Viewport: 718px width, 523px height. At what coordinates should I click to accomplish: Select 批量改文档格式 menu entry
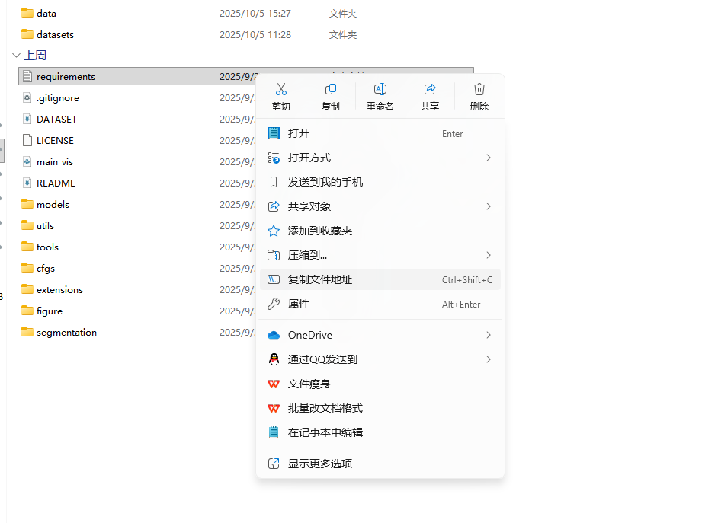point(380,408)
